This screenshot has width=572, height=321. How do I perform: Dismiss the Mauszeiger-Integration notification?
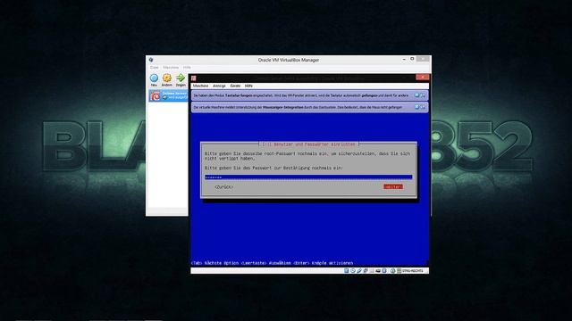pos(416,107)
